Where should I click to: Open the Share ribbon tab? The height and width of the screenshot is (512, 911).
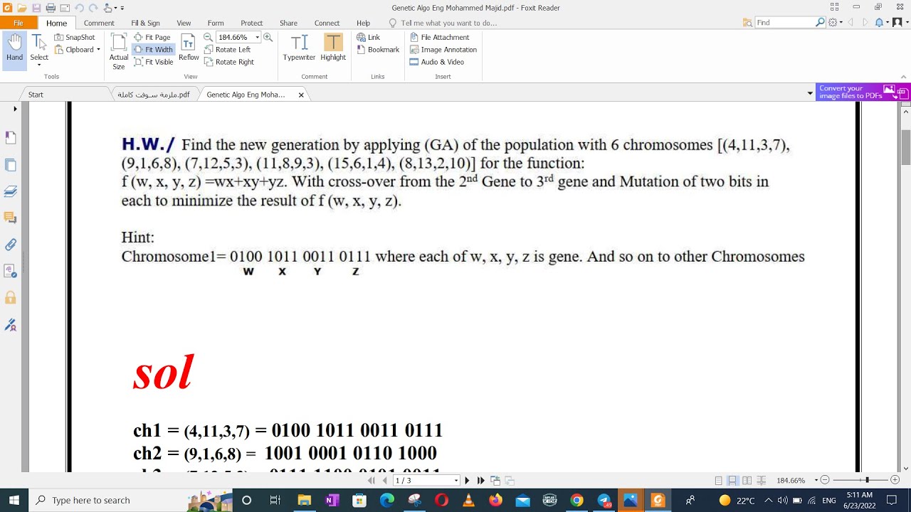(x=288, y=23)
